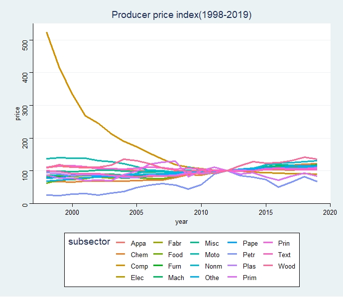Click the Text legend label

[x=284, y=255]
